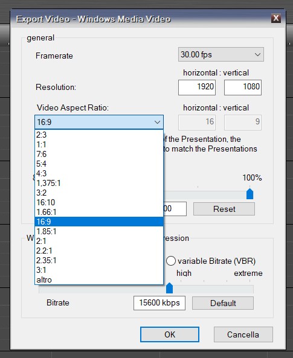Confirm export with OK button
Viewport: 293px width, 358px height.
tap(170, 334)
